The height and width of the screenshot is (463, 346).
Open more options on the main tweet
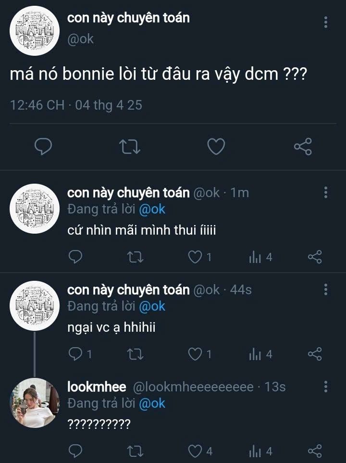pos(326,22)
